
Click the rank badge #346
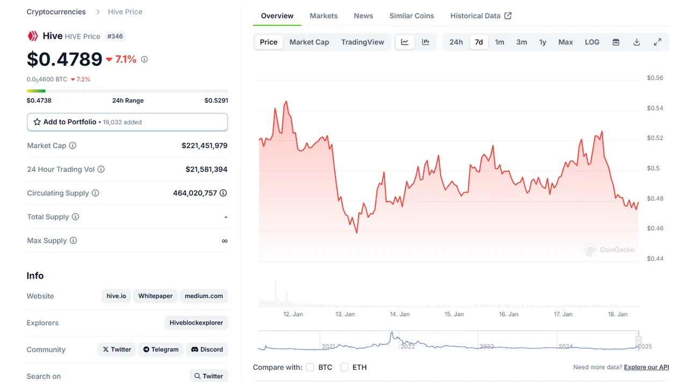(x=115, y=36)
